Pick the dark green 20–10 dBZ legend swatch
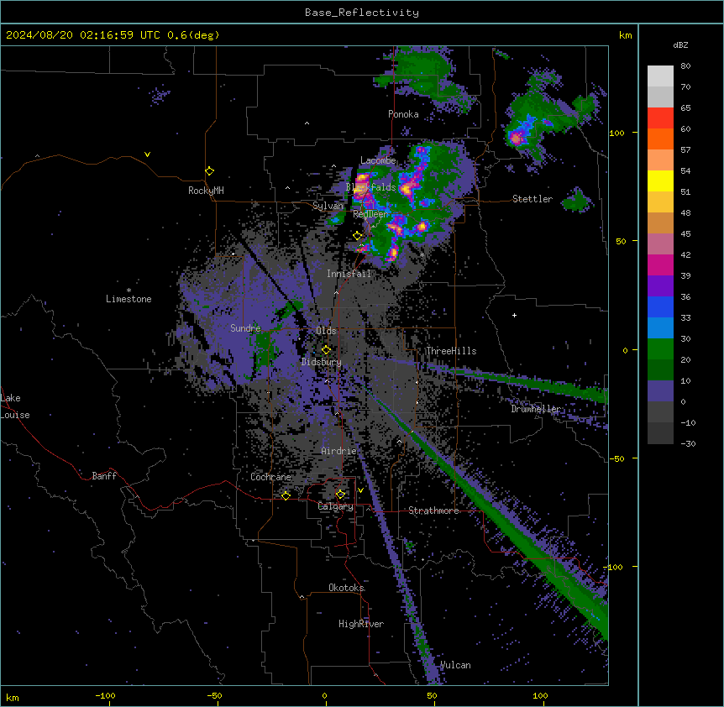The width and height of the screenshot is (724, 707). point(660,370)
